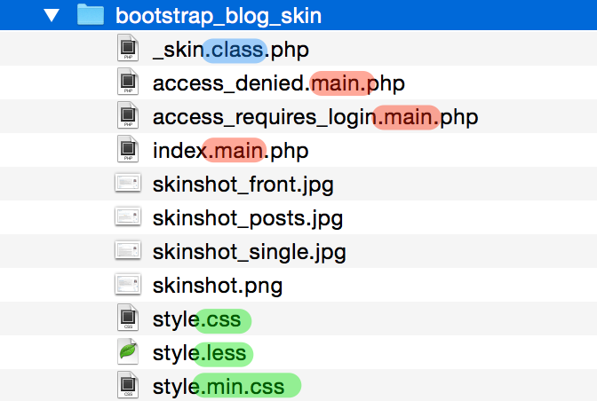Select the bootstrap_blog_skin folder name

(219, 16)
